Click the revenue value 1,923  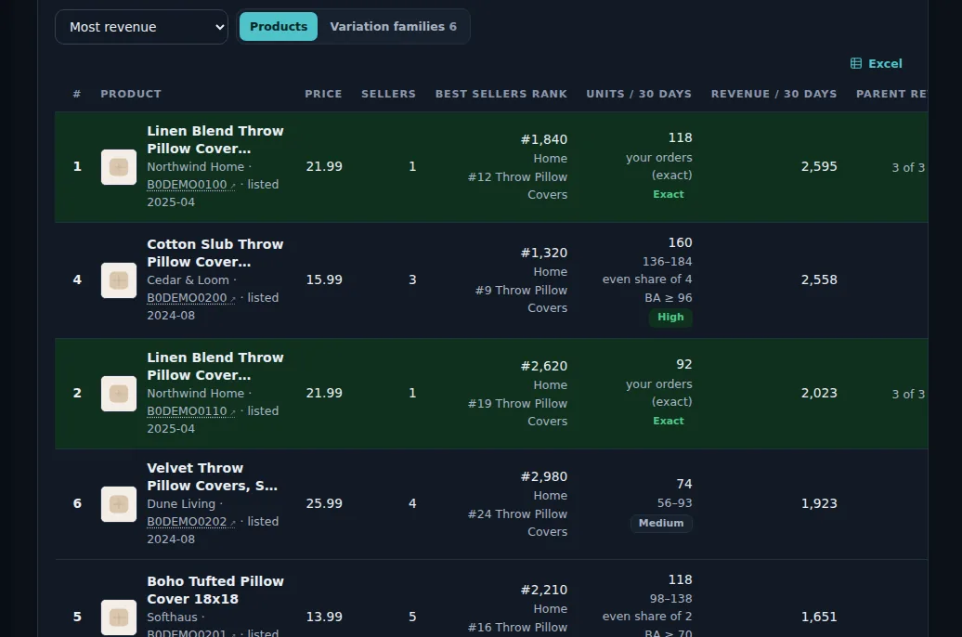click(x=819, y=503)
